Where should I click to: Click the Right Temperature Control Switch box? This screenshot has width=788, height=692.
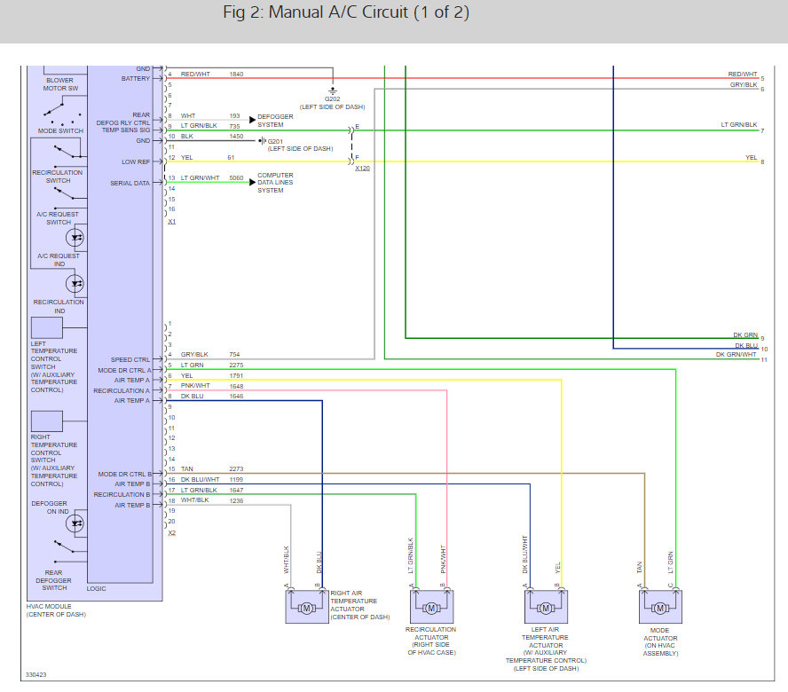47,421
